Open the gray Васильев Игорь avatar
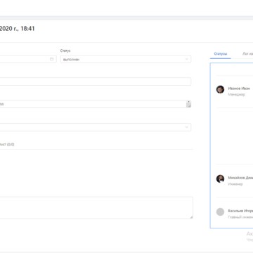The width and height of the screenshot is (253, 253). 220,212
